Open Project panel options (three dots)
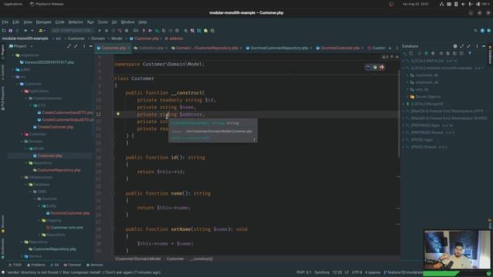 click(x=84, y=46)
